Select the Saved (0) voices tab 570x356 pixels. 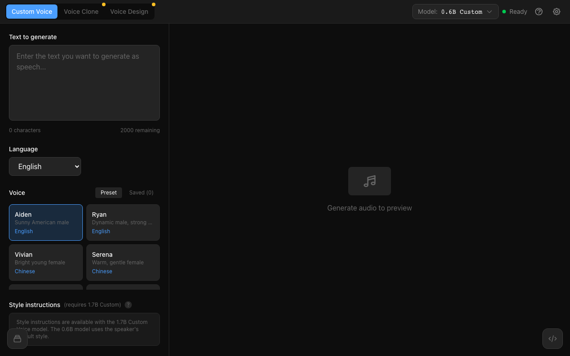[141, 193]
